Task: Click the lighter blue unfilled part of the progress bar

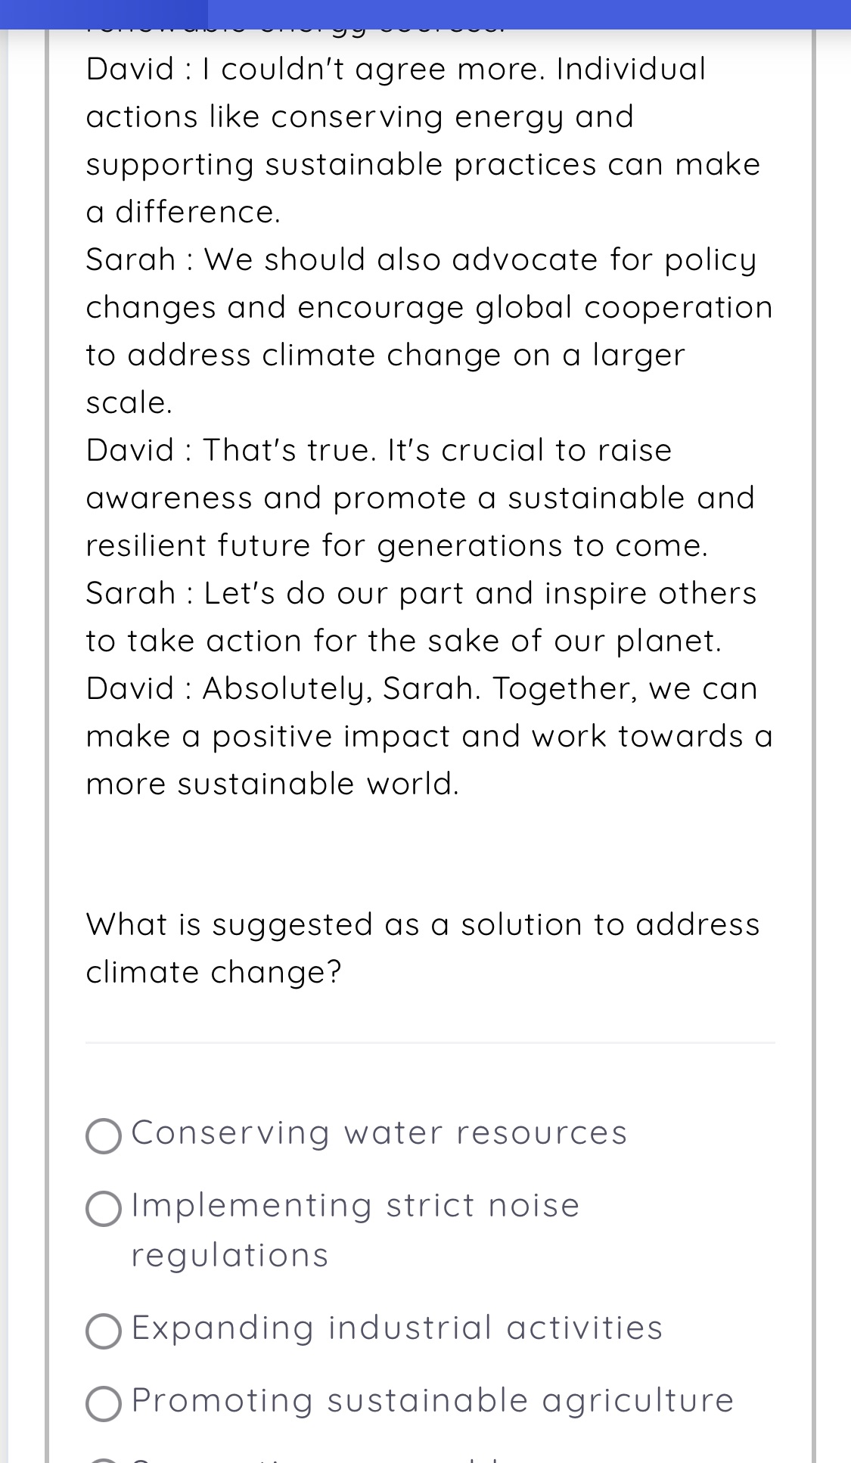Action: tap(530, 14)
